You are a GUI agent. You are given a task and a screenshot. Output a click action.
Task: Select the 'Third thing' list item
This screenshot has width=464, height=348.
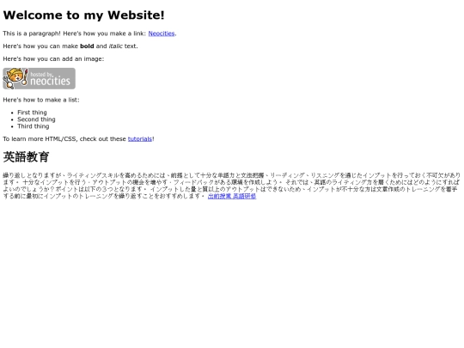[x=34, y=126]
